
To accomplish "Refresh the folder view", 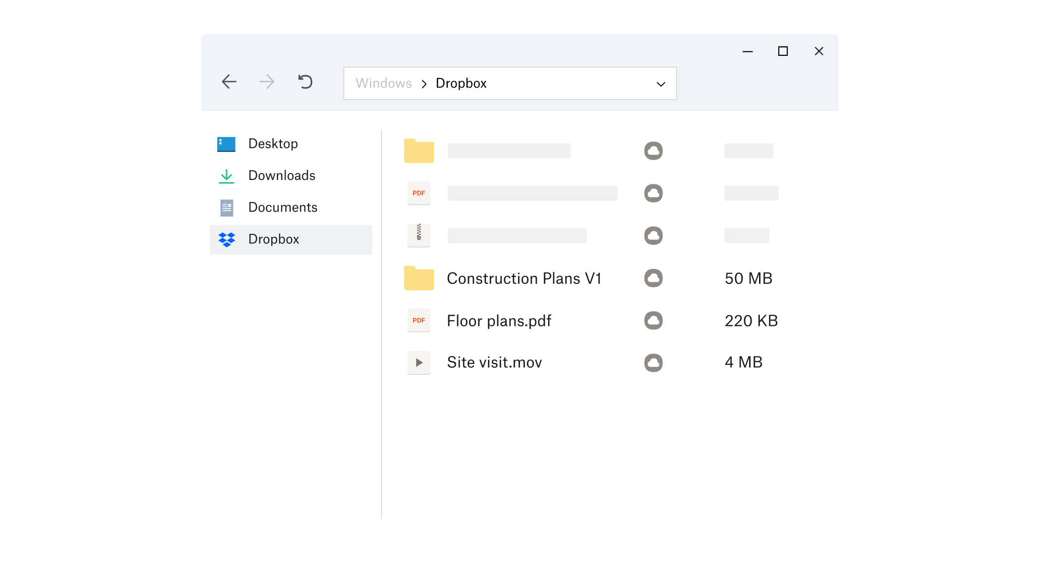I will pyautogui.click(x=305, y=82).
